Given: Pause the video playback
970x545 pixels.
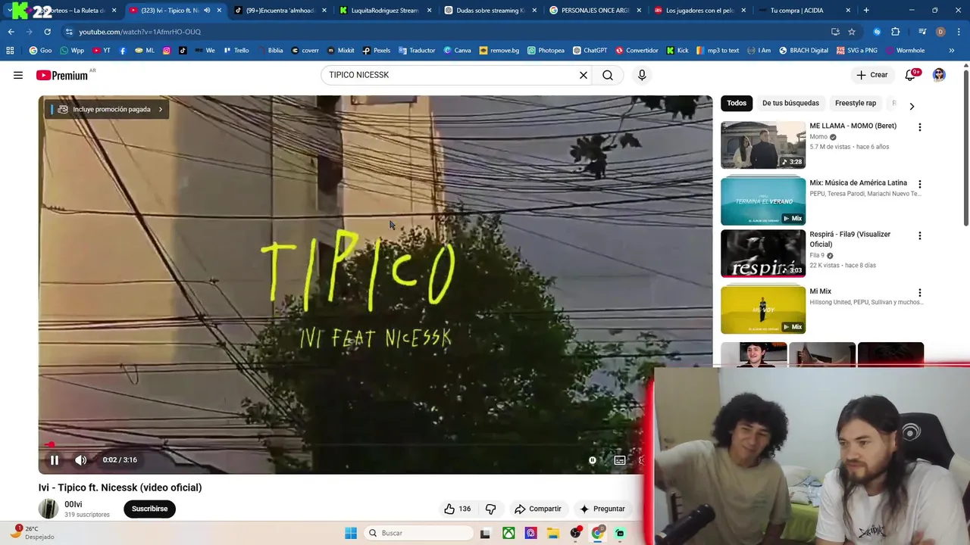Looking at the screenshot, I should point(55,460).
